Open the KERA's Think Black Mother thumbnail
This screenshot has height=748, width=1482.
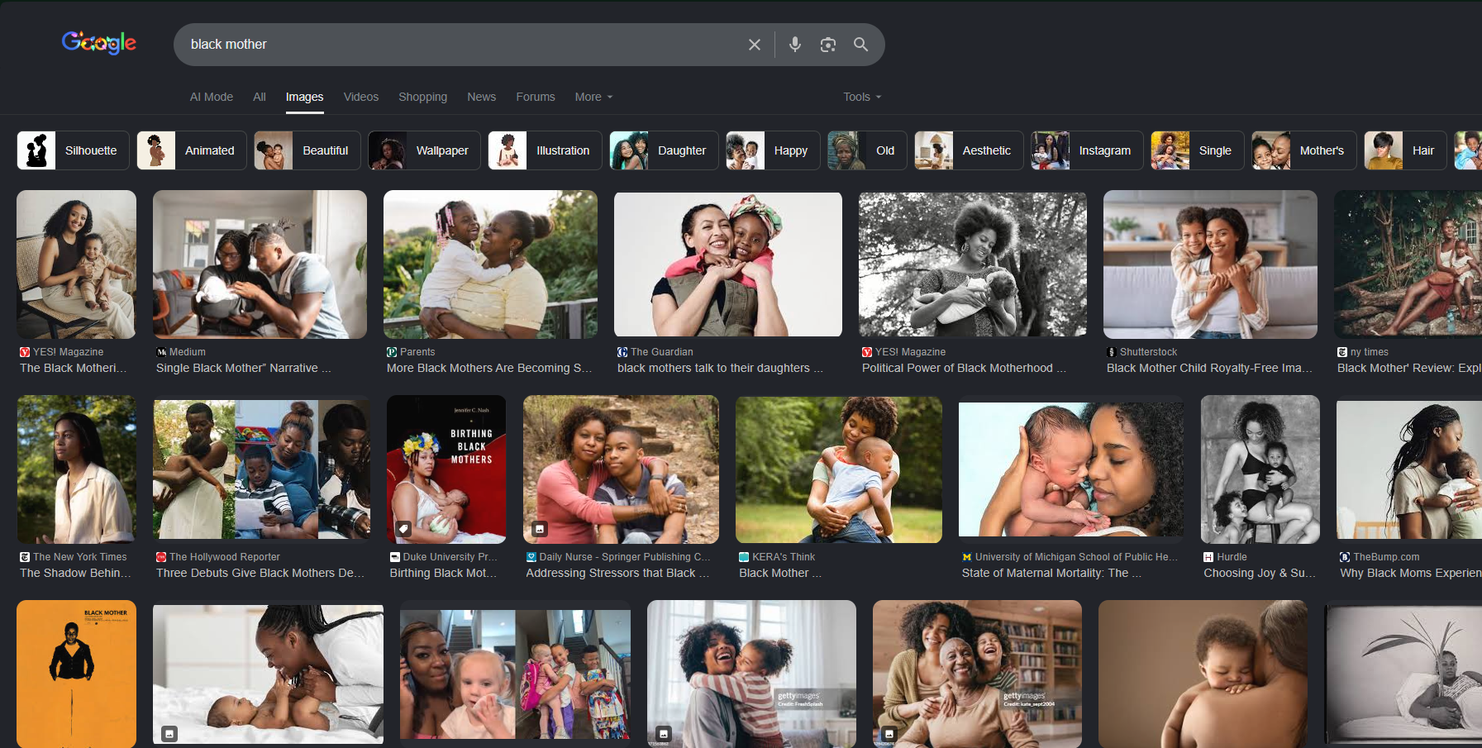(x=838, y=469)
